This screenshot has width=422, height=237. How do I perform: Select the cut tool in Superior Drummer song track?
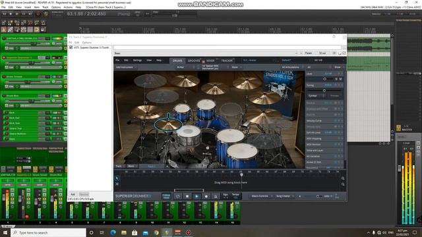(x=117, y=184)
